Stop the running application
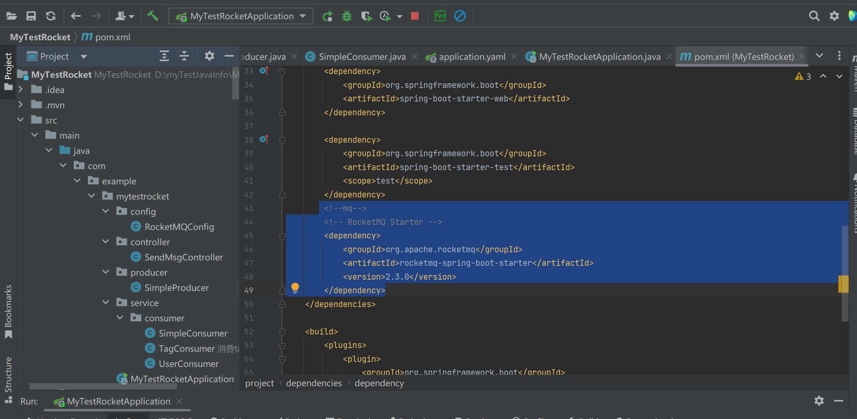This screenshot has height=419, width=857. [415, 16]
